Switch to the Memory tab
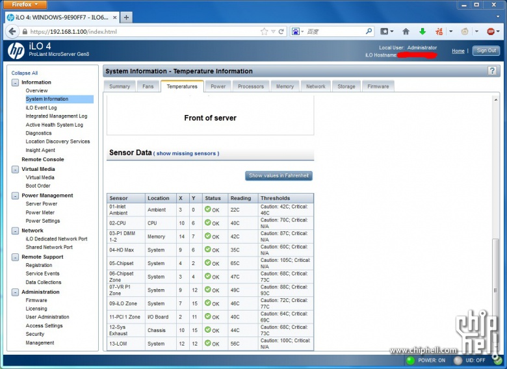 coord(285,86)
